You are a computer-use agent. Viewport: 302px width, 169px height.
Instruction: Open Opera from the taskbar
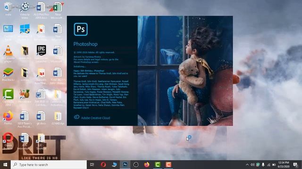103,164
